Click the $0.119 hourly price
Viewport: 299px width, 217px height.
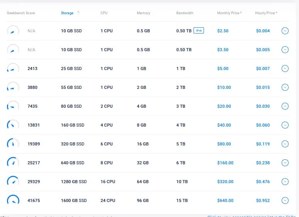[263, 144]
